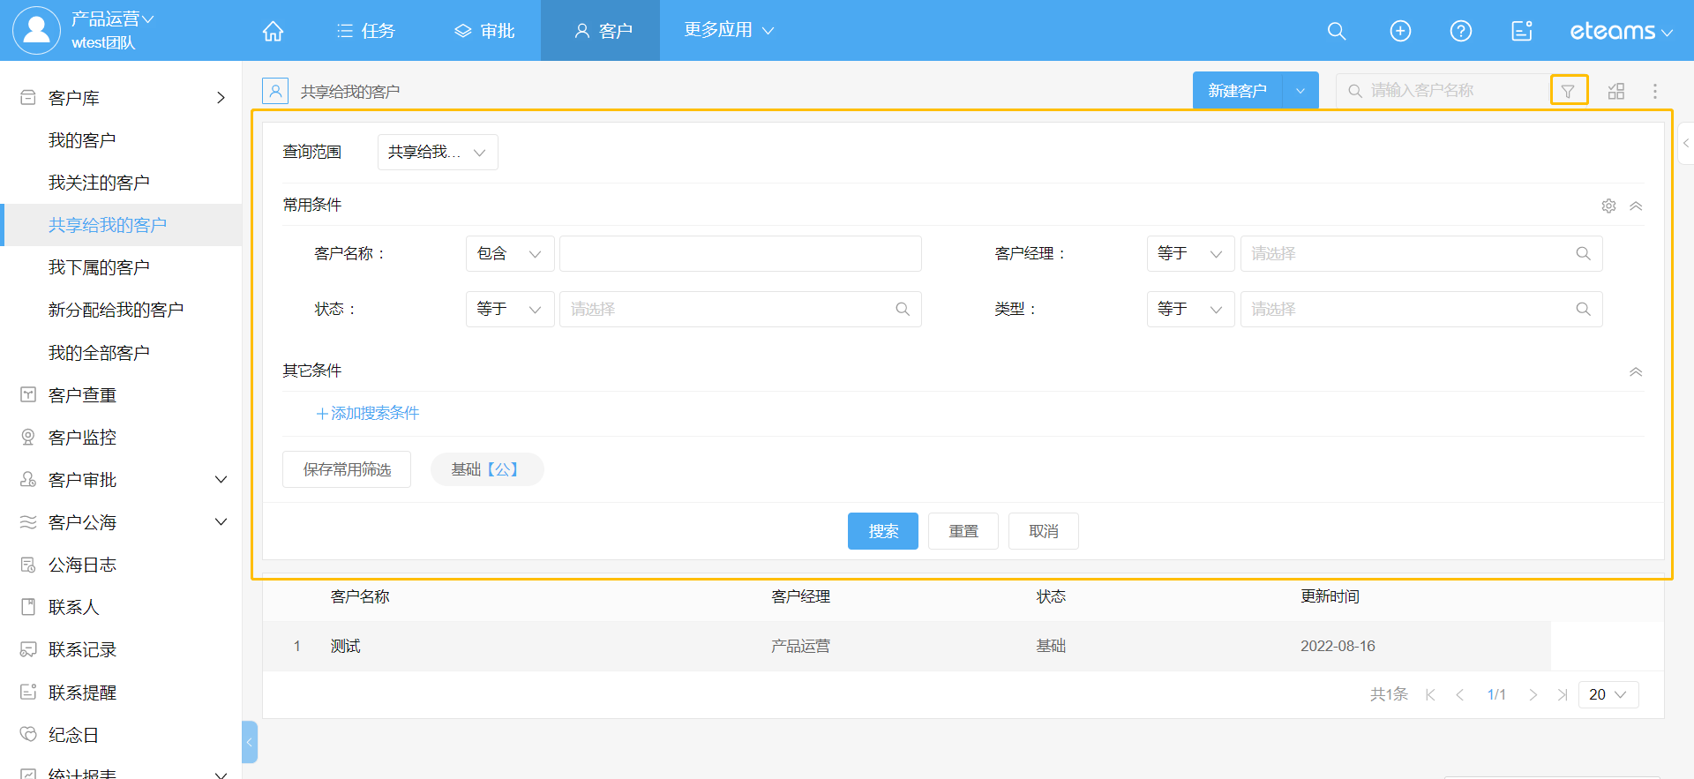Screen dimensions: 1694x779
Task: Click the plus circle quick-create icon
Action: (x=1399, y=31)
